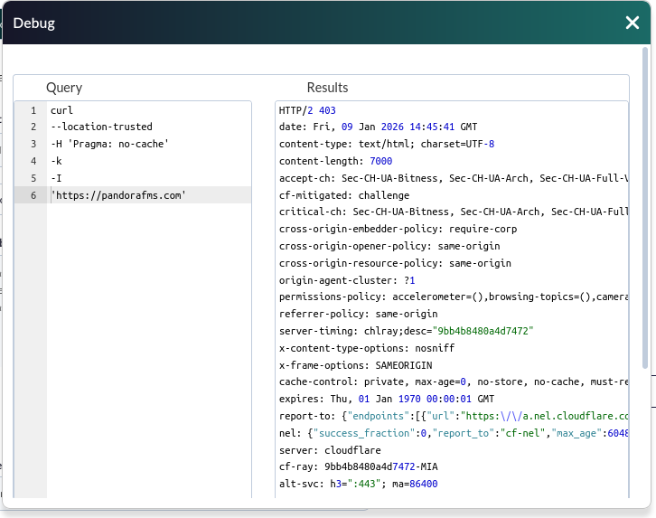
Task: Click the 'alt-svc' result line
Action: tap(358, 485)
